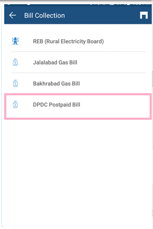The width and height of the screenshot is (153, 229).
Task: Click the divider line below REB entry
Action: 78,51
